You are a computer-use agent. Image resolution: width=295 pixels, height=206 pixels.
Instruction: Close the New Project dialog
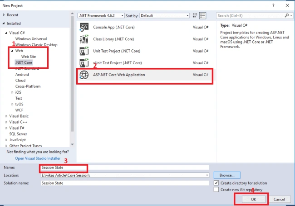click(287, 5)
